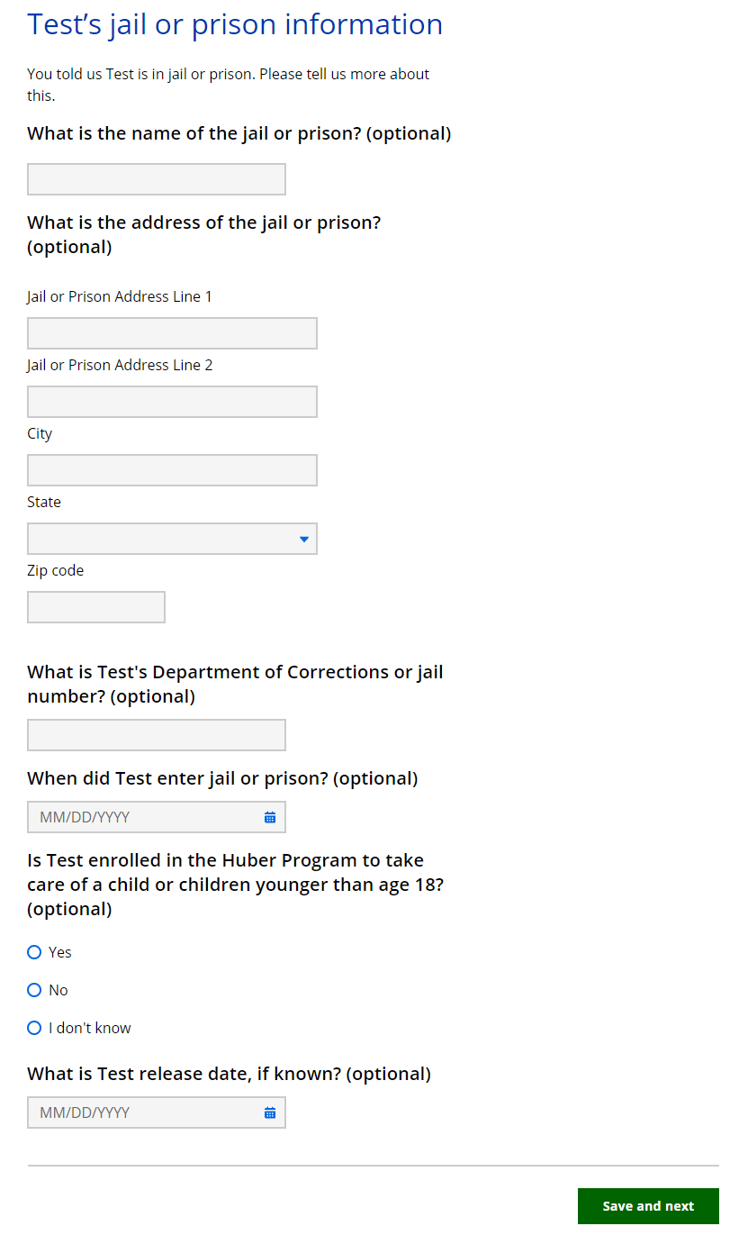Select No for Huber Program enrollment
The image size is (730, 1235).
coord(34,990)
